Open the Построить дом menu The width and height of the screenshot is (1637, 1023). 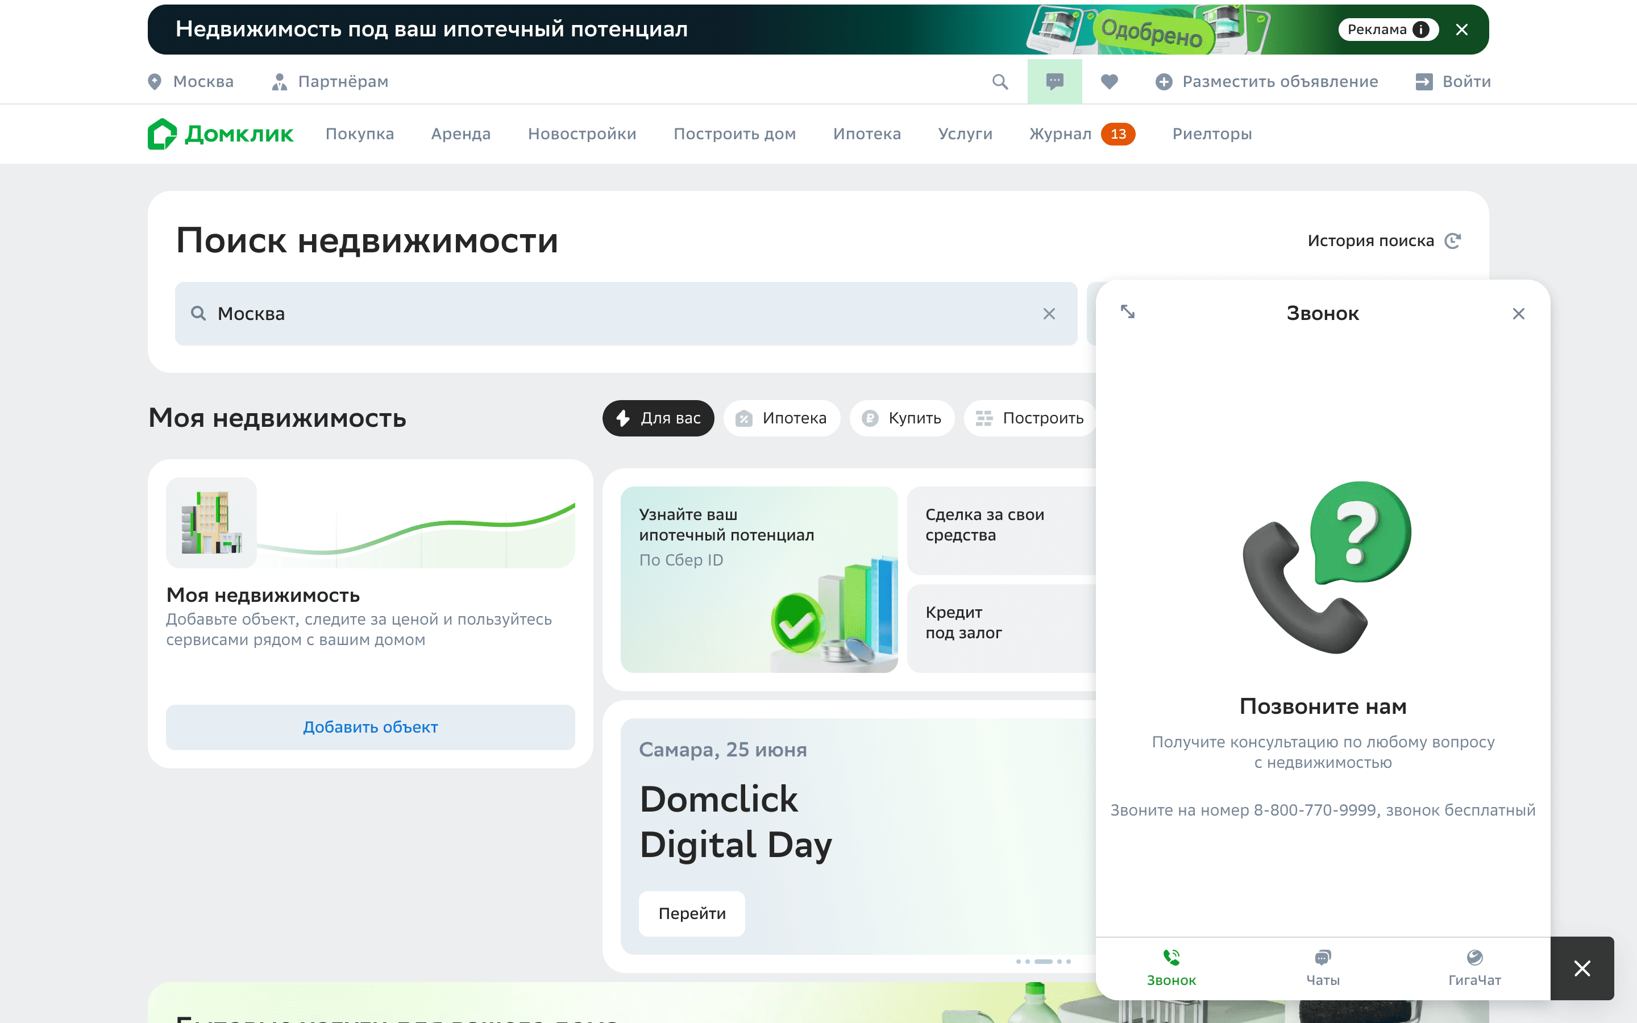coord(734,134)
